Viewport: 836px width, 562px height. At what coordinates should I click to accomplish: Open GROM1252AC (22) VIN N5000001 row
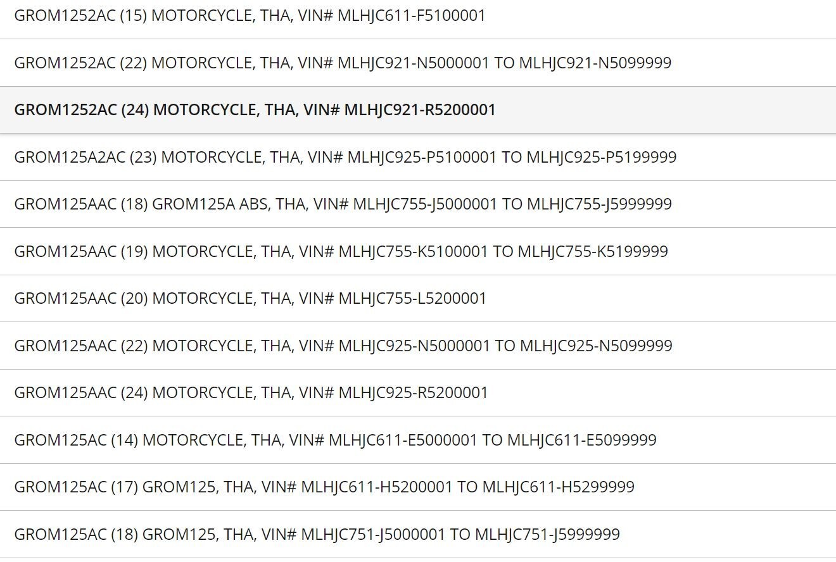click(418, 63)
